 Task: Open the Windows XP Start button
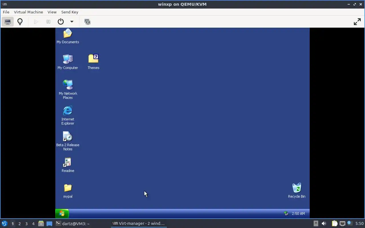tap(62, 213)
